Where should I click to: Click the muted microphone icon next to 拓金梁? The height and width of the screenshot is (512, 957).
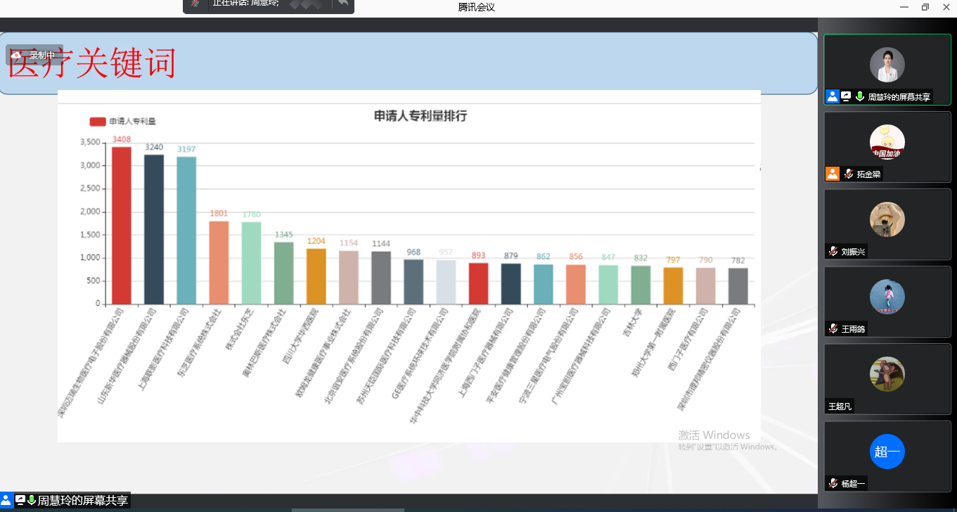pos(849,174)
